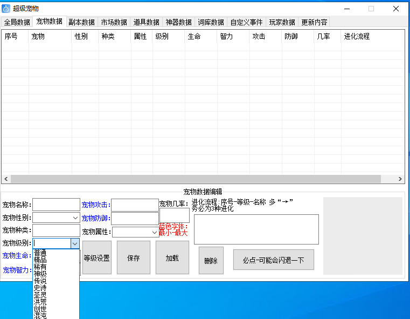
Task: Click the 删除 button
Action: (211, 260)
